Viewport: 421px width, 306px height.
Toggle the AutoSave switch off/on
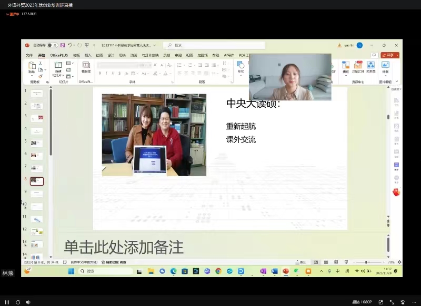tap(53, 45)
